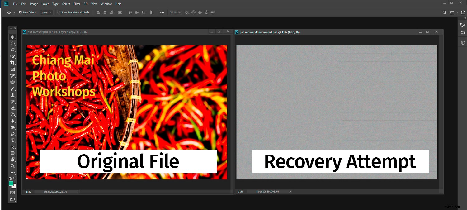Select the Lasso tool
Screen dimensions: 467x210
pos(13,50)
